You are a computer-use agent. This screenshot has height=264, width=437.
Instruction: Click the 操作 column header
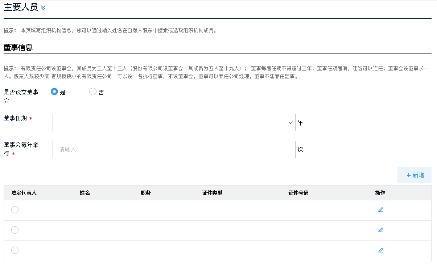tap(379, 193)
